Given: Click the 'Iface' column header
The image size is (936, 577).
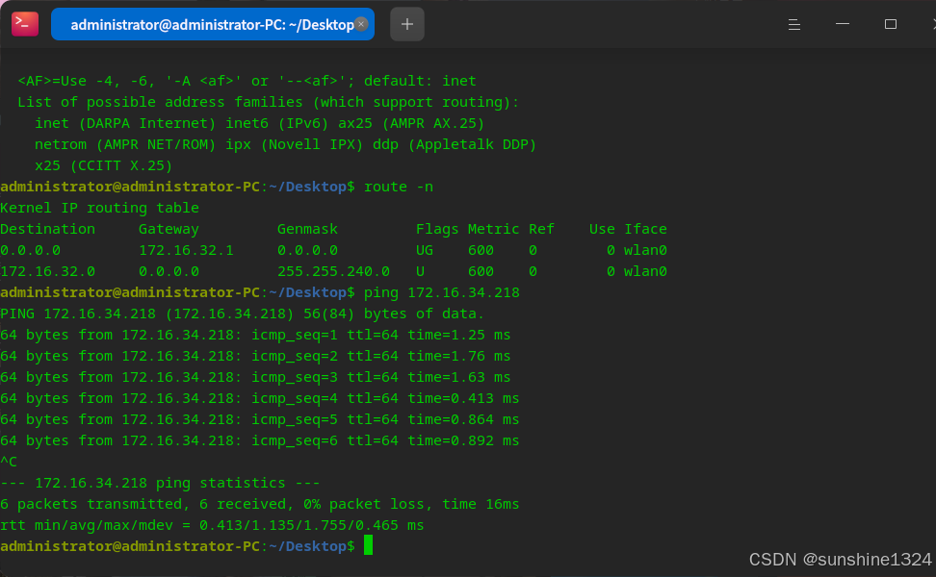Looking at the screenshot, I should pos(645,229).
